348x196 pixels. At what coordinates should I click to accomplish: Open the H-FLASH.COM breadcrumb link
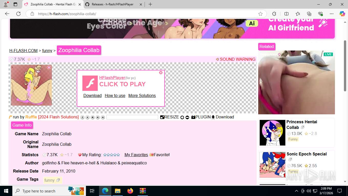point(24,51)
